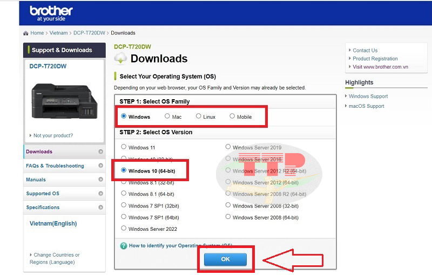Open FAQs & Troubleshooting menu item
This screenshot has height=275, width=432.
64,166
